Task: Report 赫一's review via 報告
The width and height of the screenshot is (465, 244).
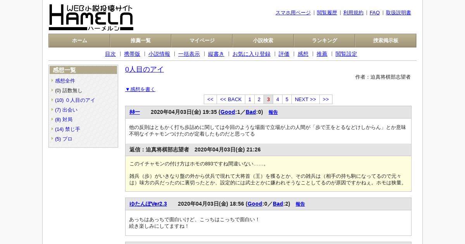Action: pos(273,112)
